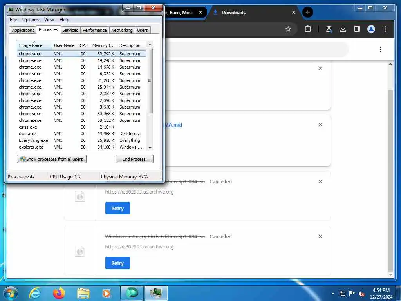Click Show processes from all users button
The width and height of the screenshot is (401, 301).
[52, 159]
